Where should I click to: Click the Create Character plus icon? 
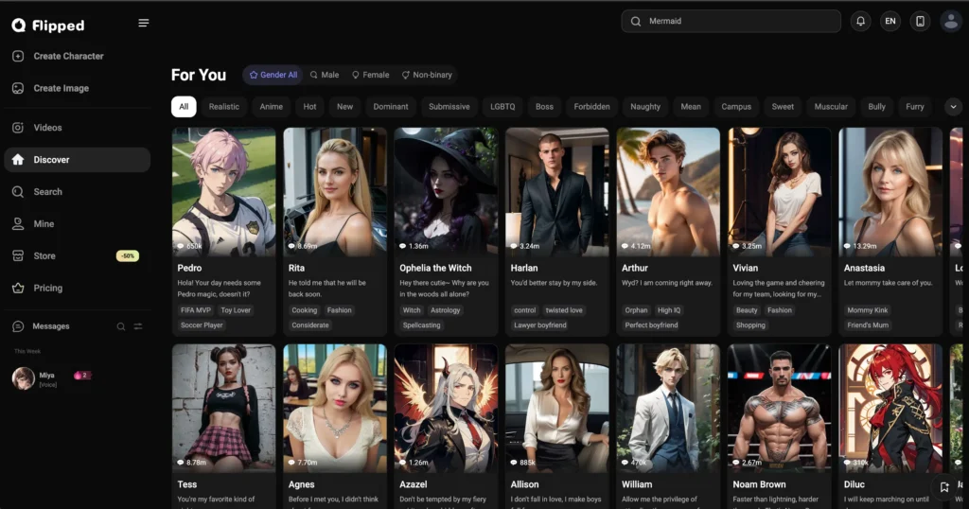(x=18, y=56)
